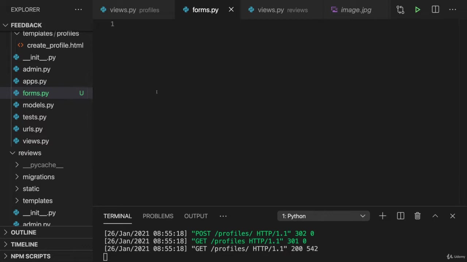Run the Python file with play icon
This screenshot has height=262, width=467.
pos(417,10)
